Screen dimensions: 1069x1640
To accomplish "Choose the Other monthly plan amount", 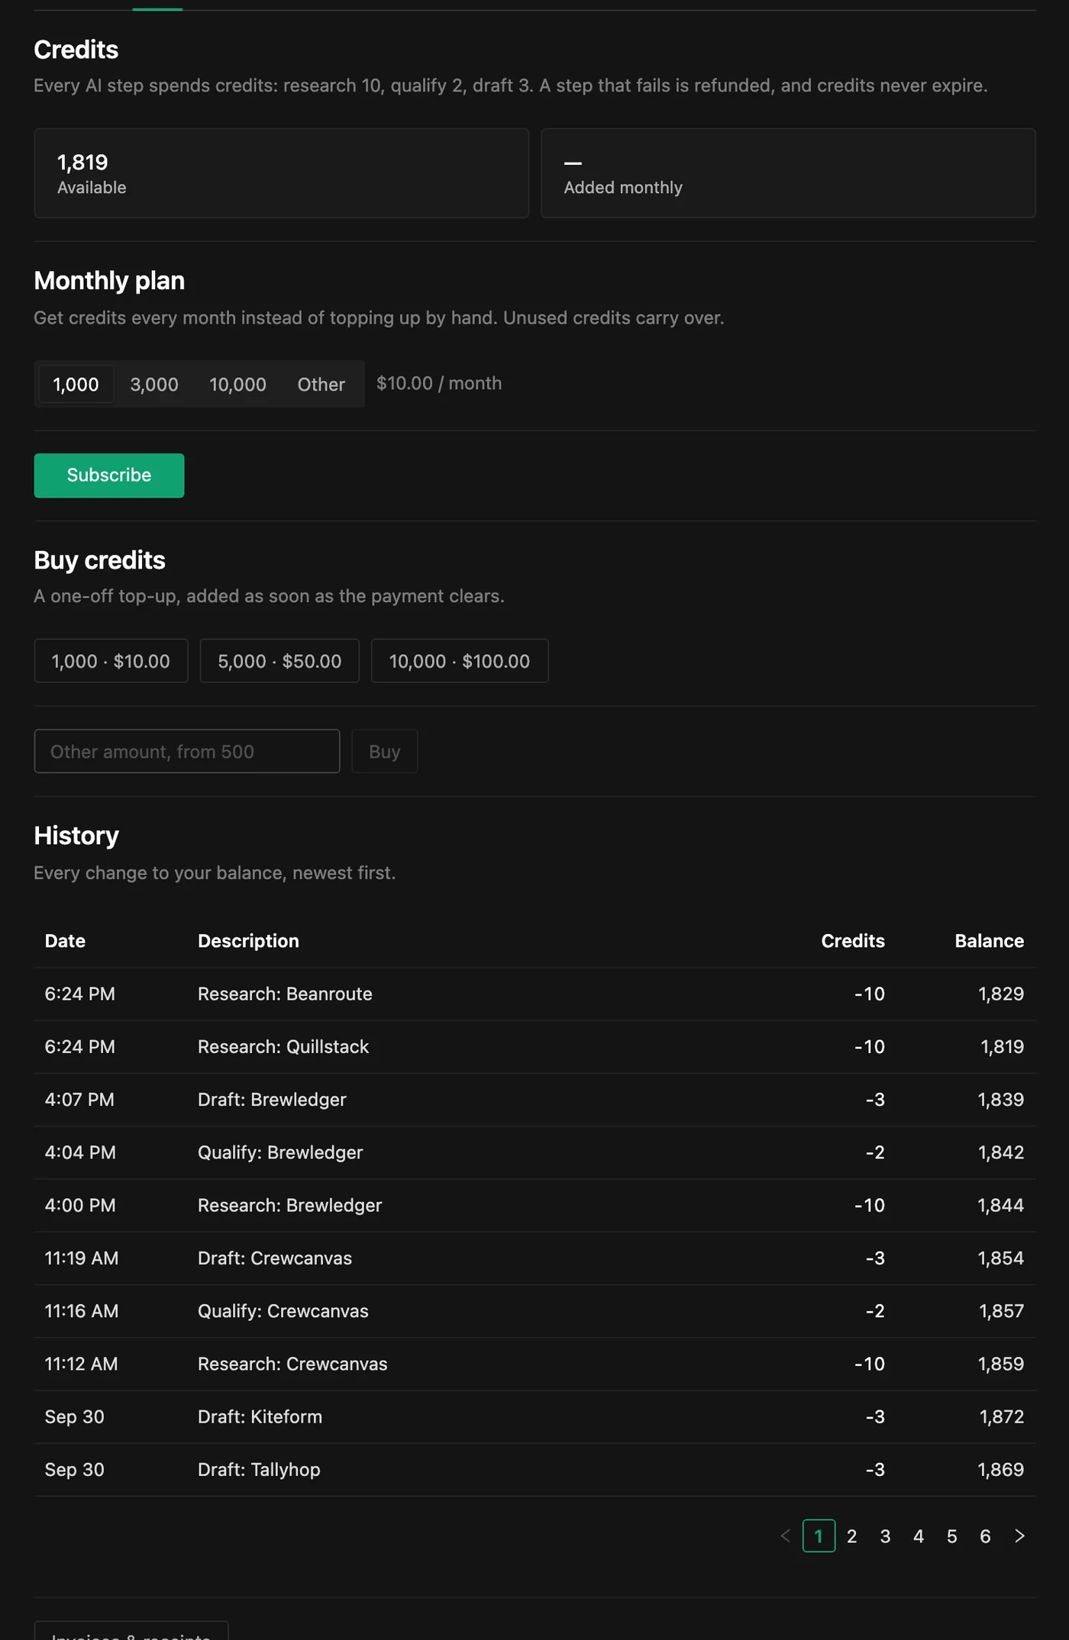I will click(321, 384).
